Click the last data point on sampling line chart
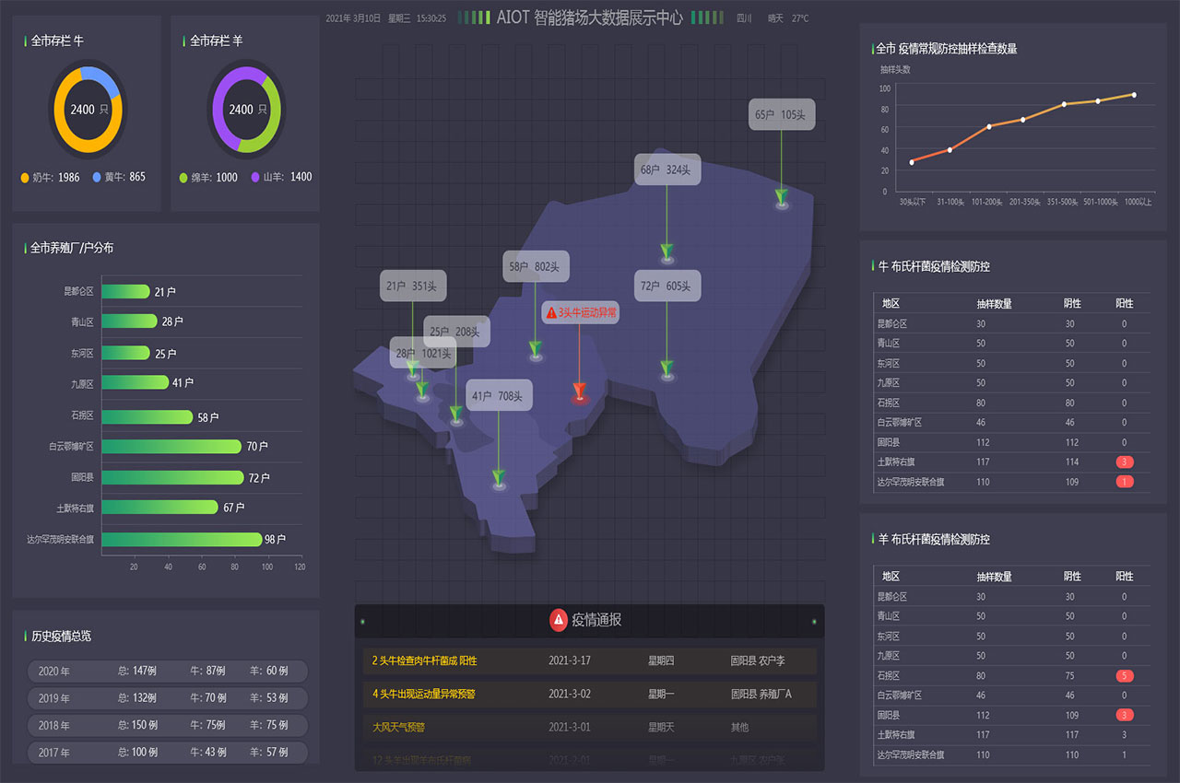The width and height of the screenshot is (1180, 783). [1134, 95]
